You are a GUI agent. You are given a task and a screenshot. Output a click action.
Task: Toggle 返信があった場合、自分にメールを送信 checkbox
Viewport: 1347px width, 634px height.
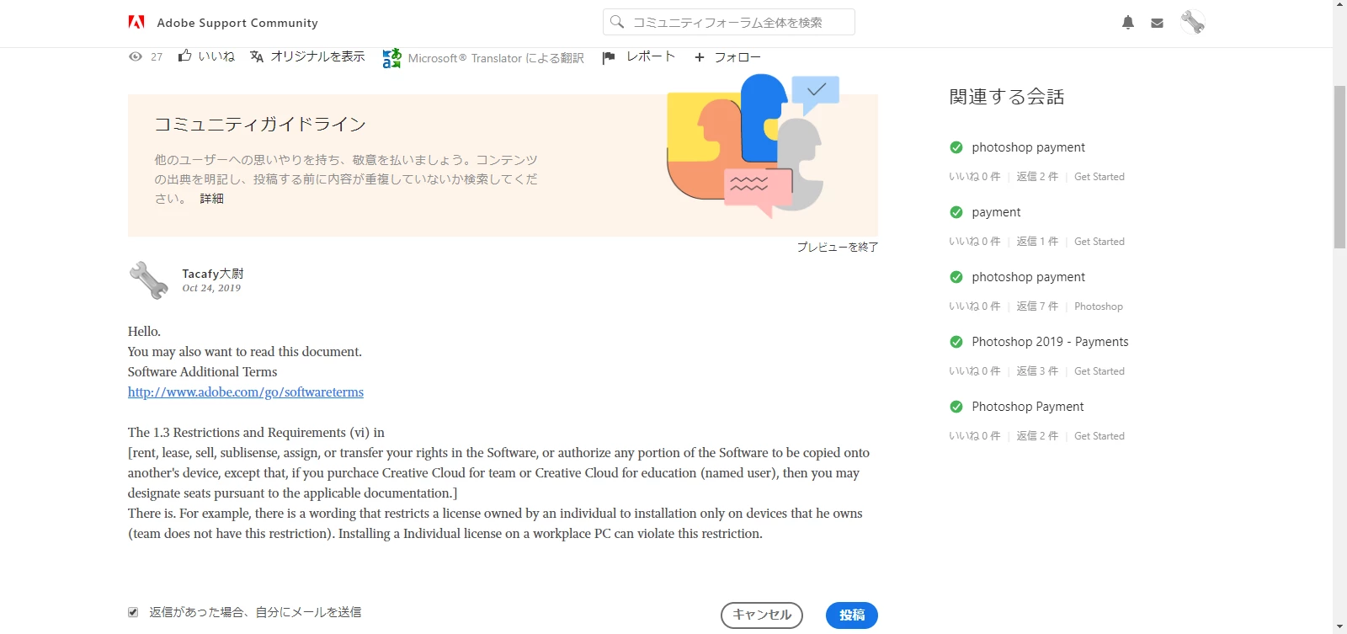coord(133,612)
